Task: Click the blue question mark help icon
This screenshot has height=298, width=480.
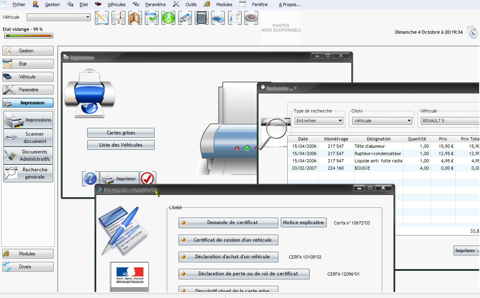Action: [x=90, y=179]
